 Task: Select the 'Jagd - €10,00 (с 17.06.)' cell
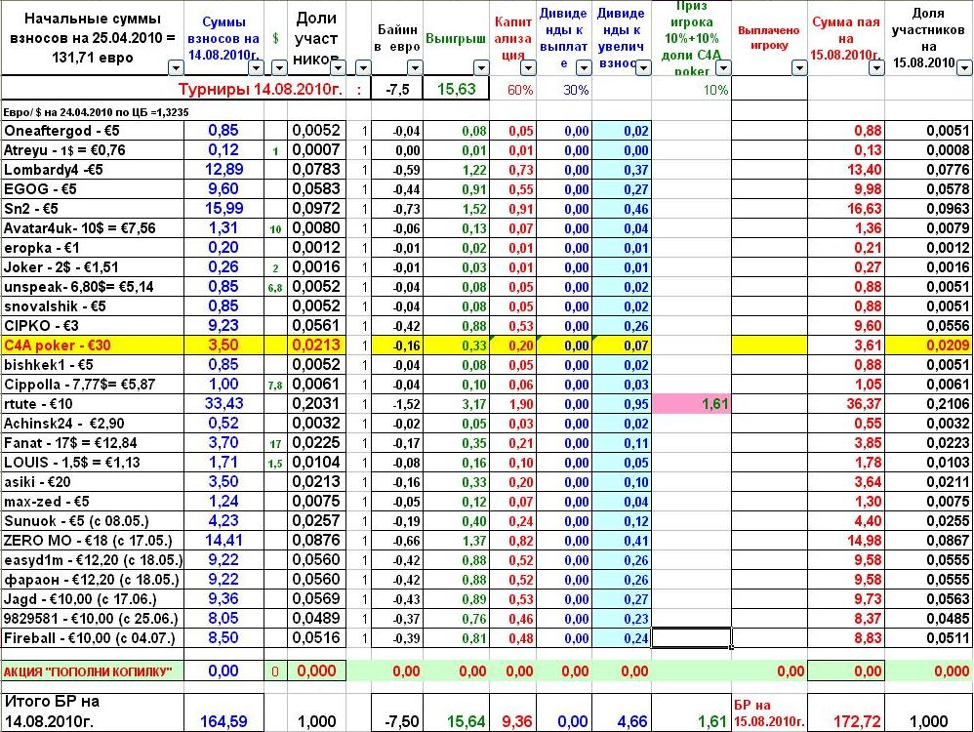pyautogui.click(x=93, y=599)
